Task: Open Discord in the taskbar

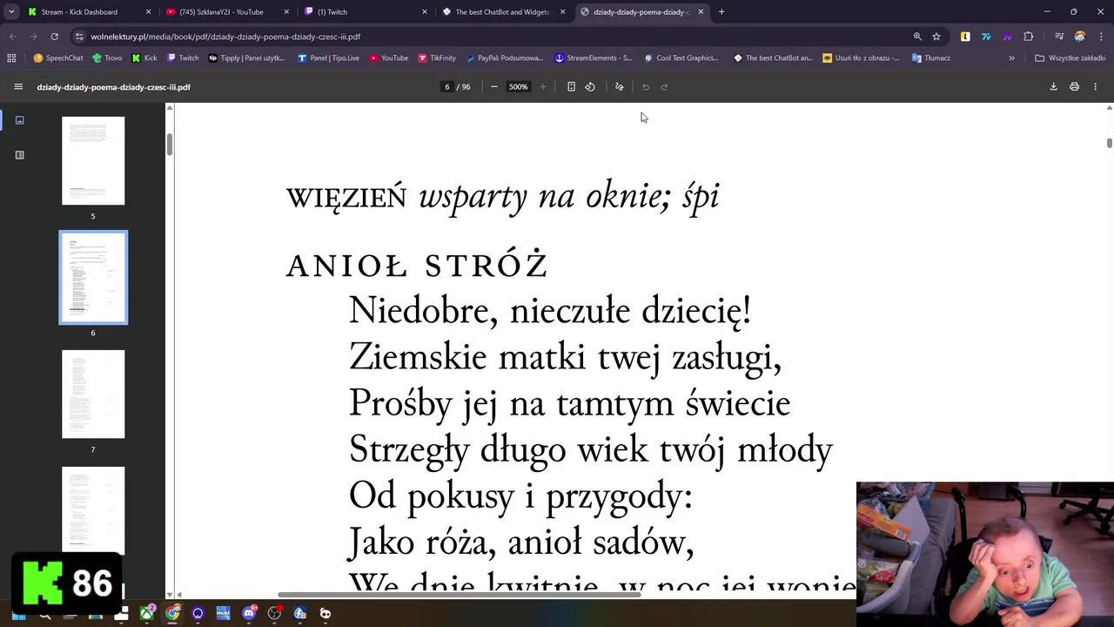Action: pyautogui.click(x=249, y=614)
